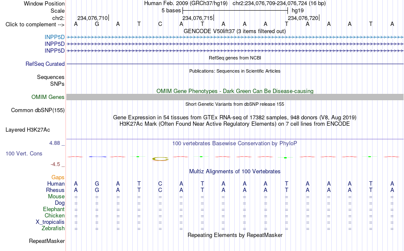Select the light-blue INPP5D transcript label
The width and height of the screenshot is (404, 251).
pos(54,37)
